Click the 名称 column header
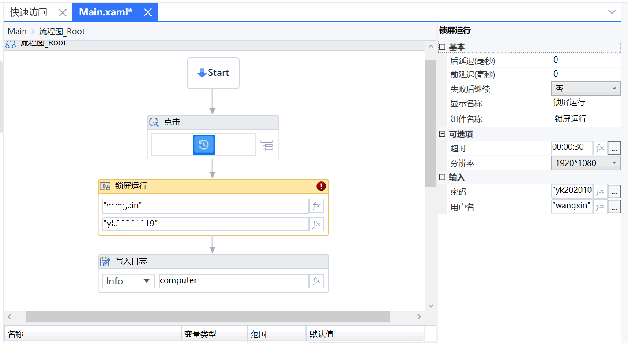The height and width of the screenshot is (343, 628). (x=93, y=334)
